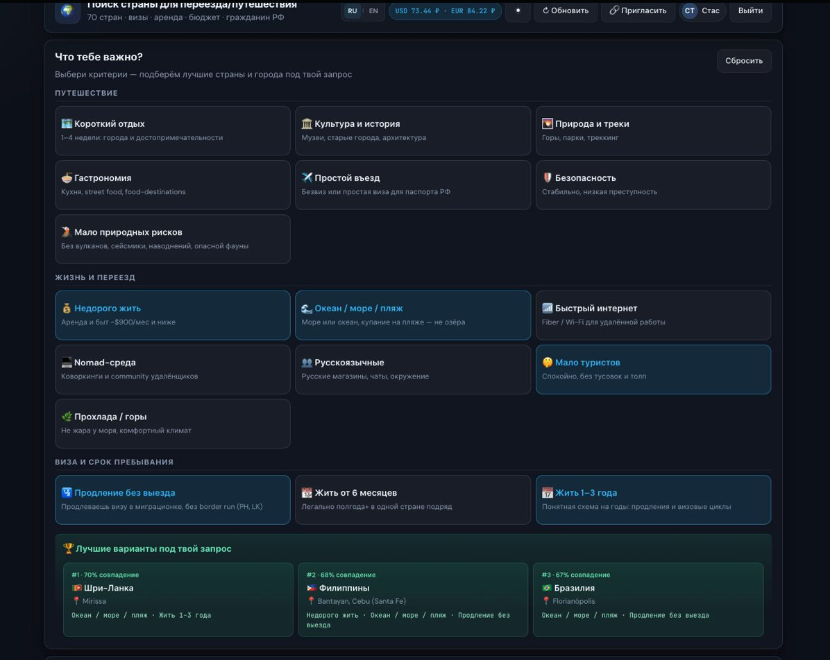This screenshot has width=830, height=660.
Task: Turn off Продление без выезда criterion
Action: 173,500
